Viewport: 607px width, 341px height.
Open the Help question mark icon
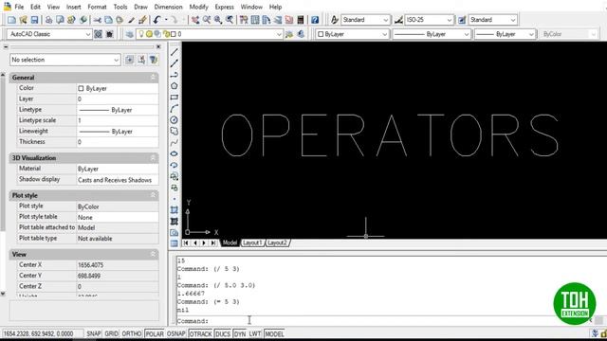click(315, 20)
